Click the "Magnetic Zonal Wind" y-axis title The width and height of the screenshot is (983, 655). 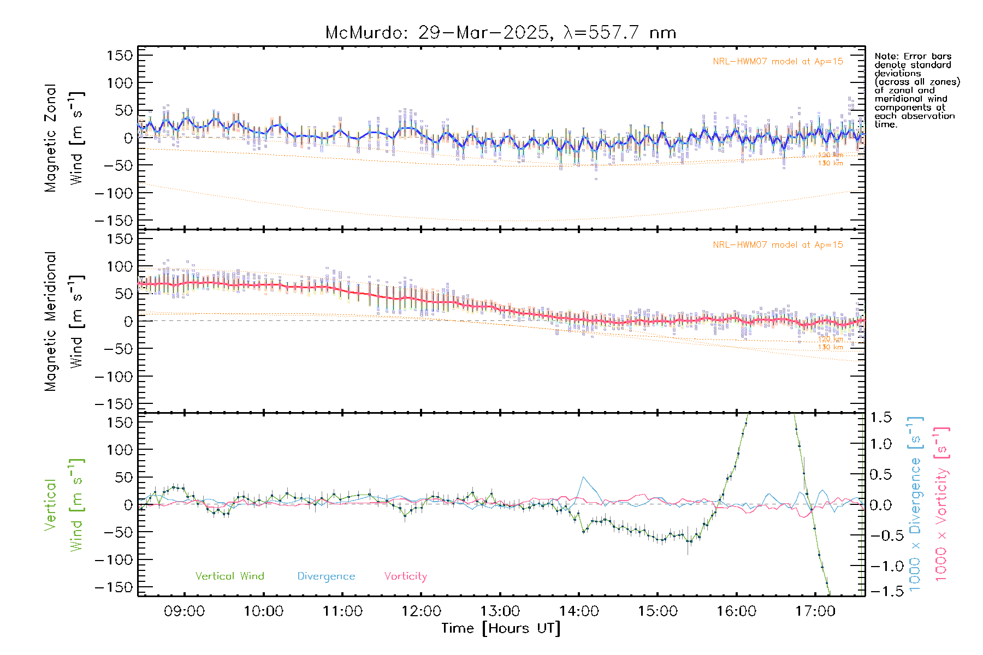pos(63,138)
